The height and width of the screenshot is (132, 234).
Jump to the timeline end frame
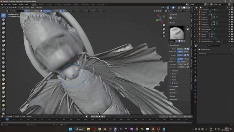tap(104, 117)
